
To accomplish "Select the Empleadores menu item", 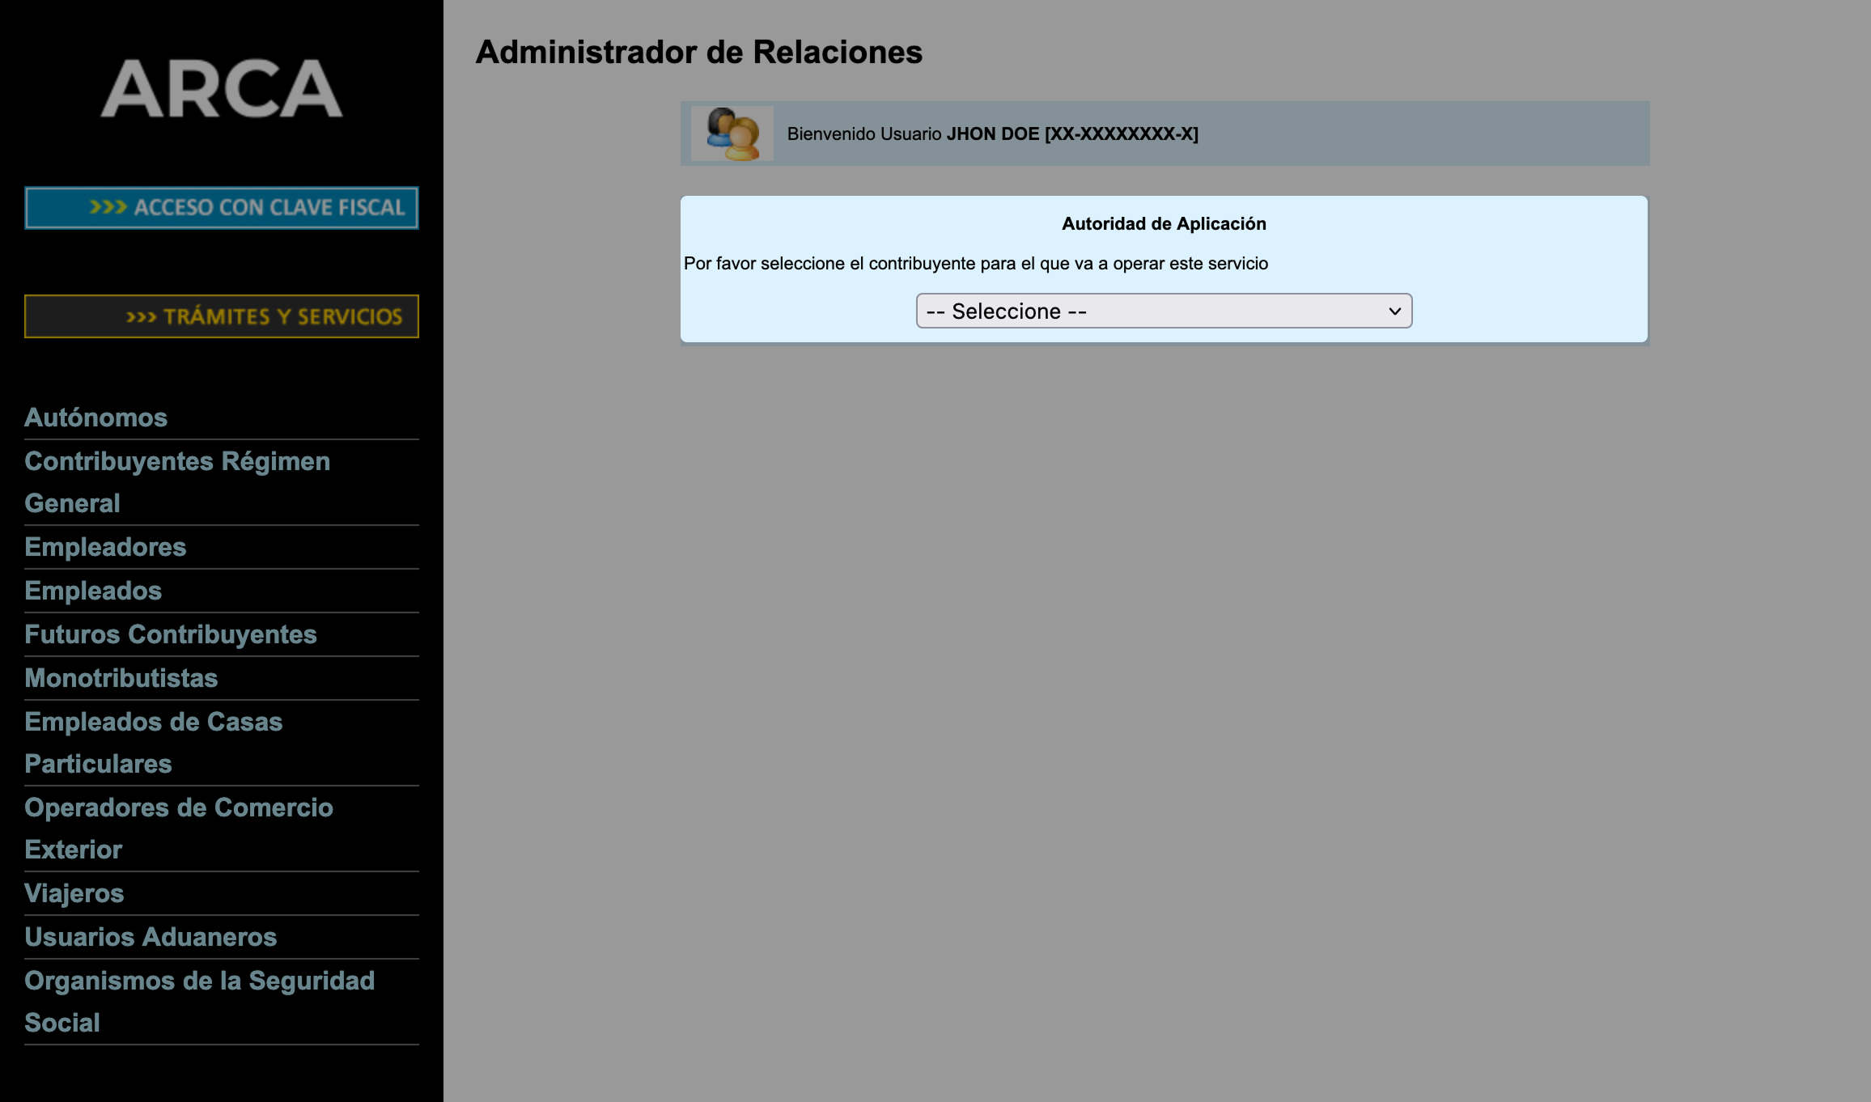I will 105,547.
